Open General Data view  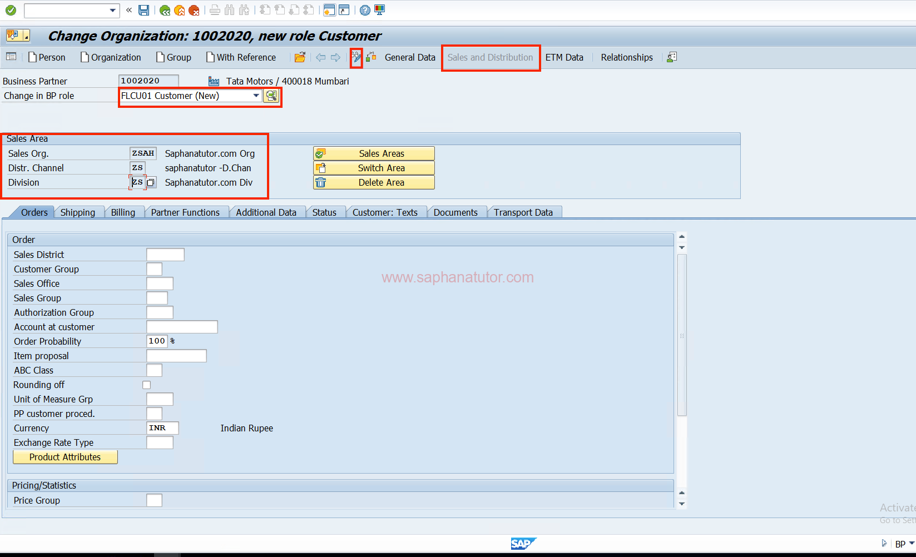click(410, 57)
